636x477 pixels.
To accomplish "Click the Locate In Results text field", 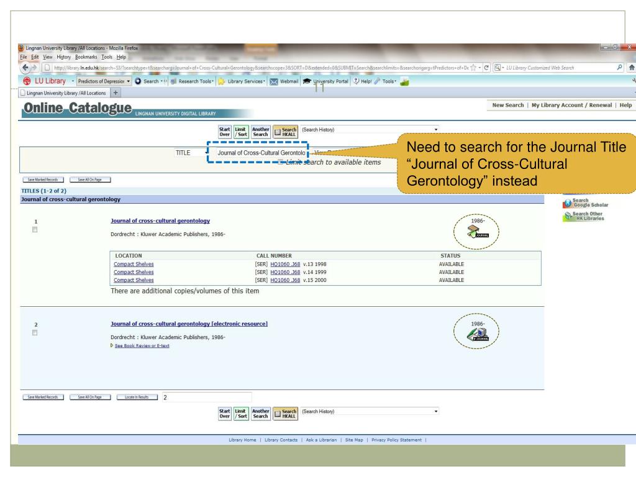I will pos(207,397).
